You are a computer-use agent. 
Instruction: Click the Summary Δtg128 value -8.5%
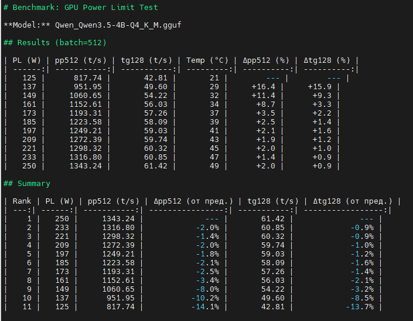pyautogui.click(x=362, y=298)
